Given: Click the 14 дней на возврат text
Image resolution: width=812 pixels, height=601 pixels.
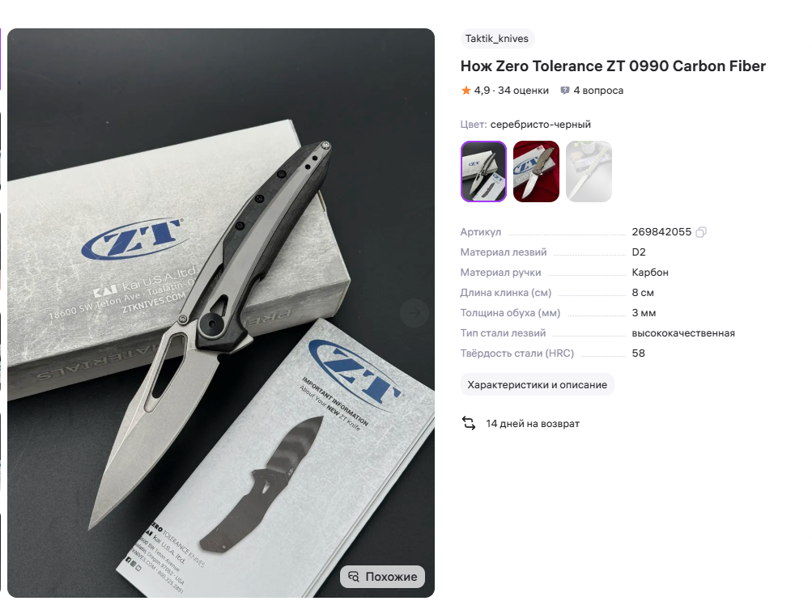Looking at the screenshot, I should coord(533,424).
